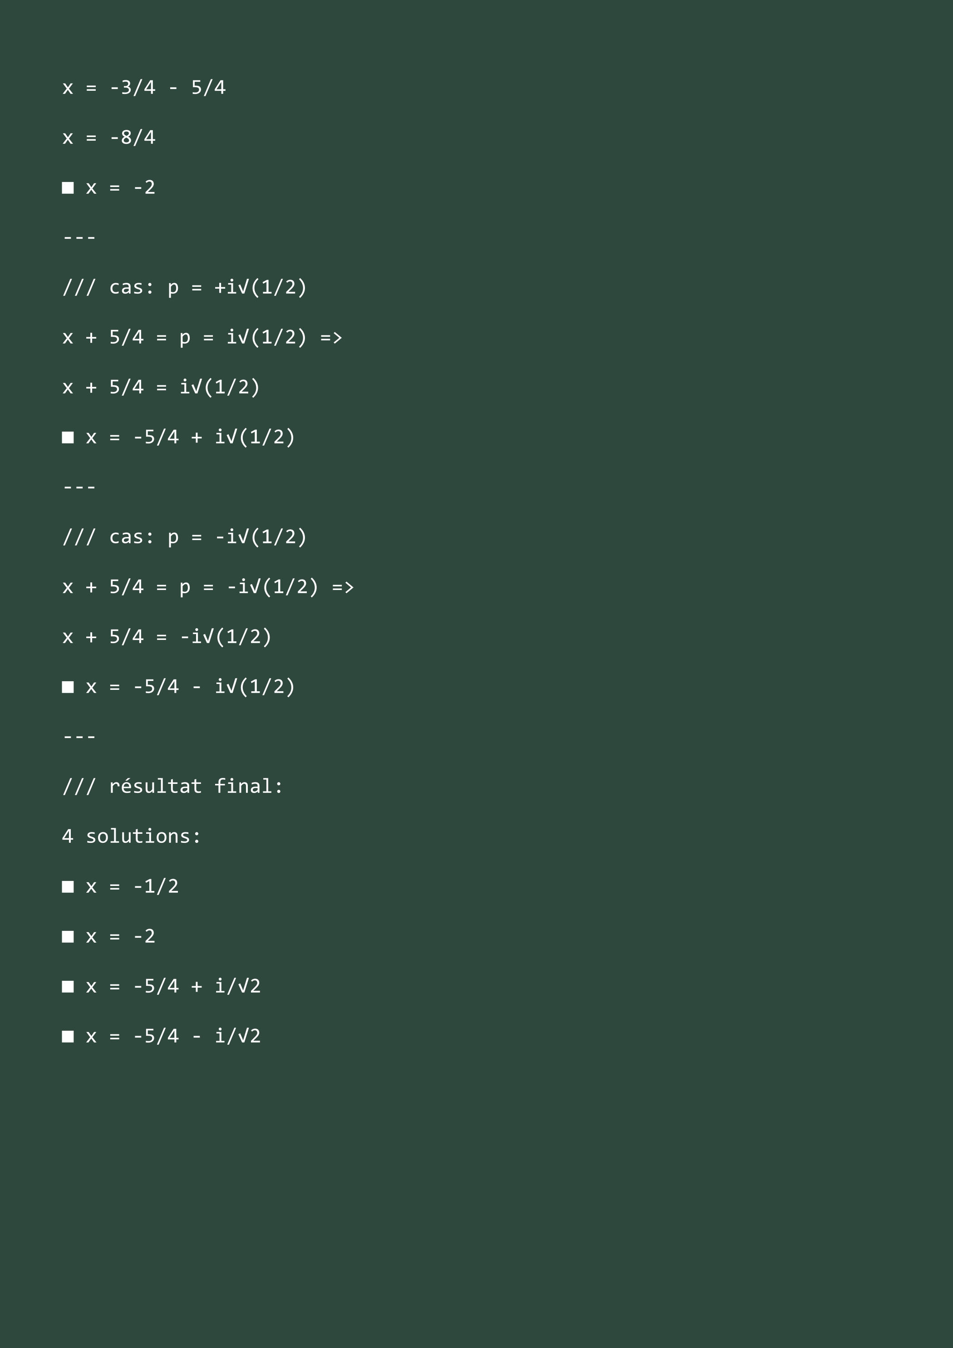Click the line x = -8/4

pos(108,138)
